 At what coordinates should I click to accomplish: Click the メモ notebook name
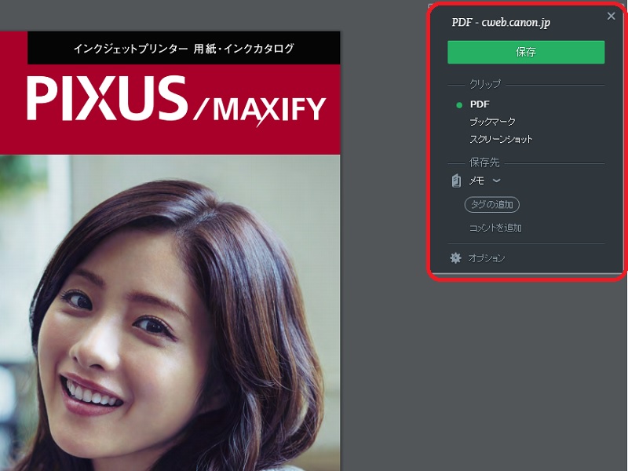pyautogui.click(x=476, y=181)
